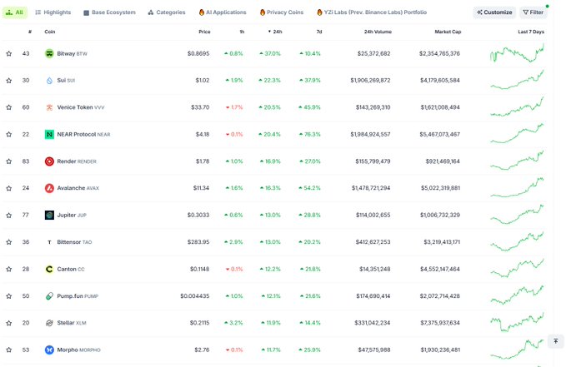The width and height of the screenshot is (566, 367).
Task: Star the Morpho row
Action: (x=9, y=350)
